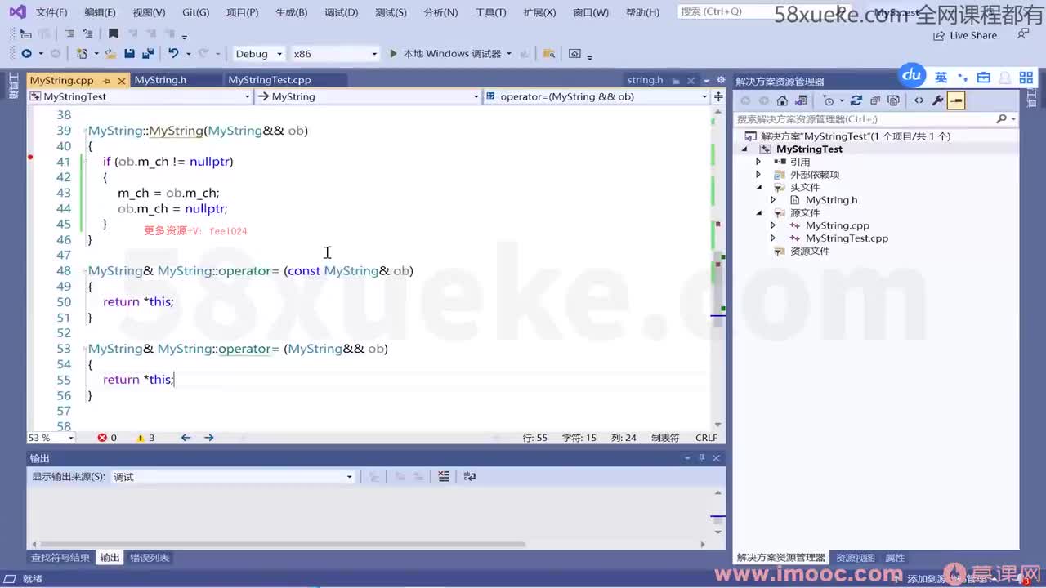
Task: Switch to MyStringTest.cpp editor tab
Action: [x=270, y=80]
